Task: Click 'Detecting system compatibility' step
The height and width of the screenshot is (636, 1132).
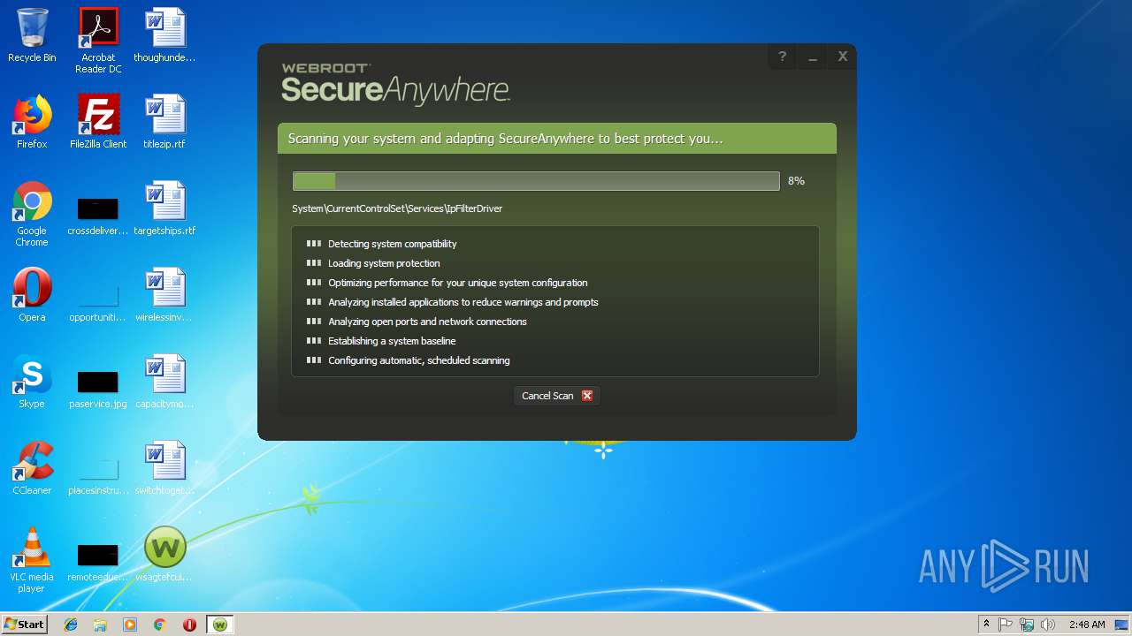Action: click(393, 244)
